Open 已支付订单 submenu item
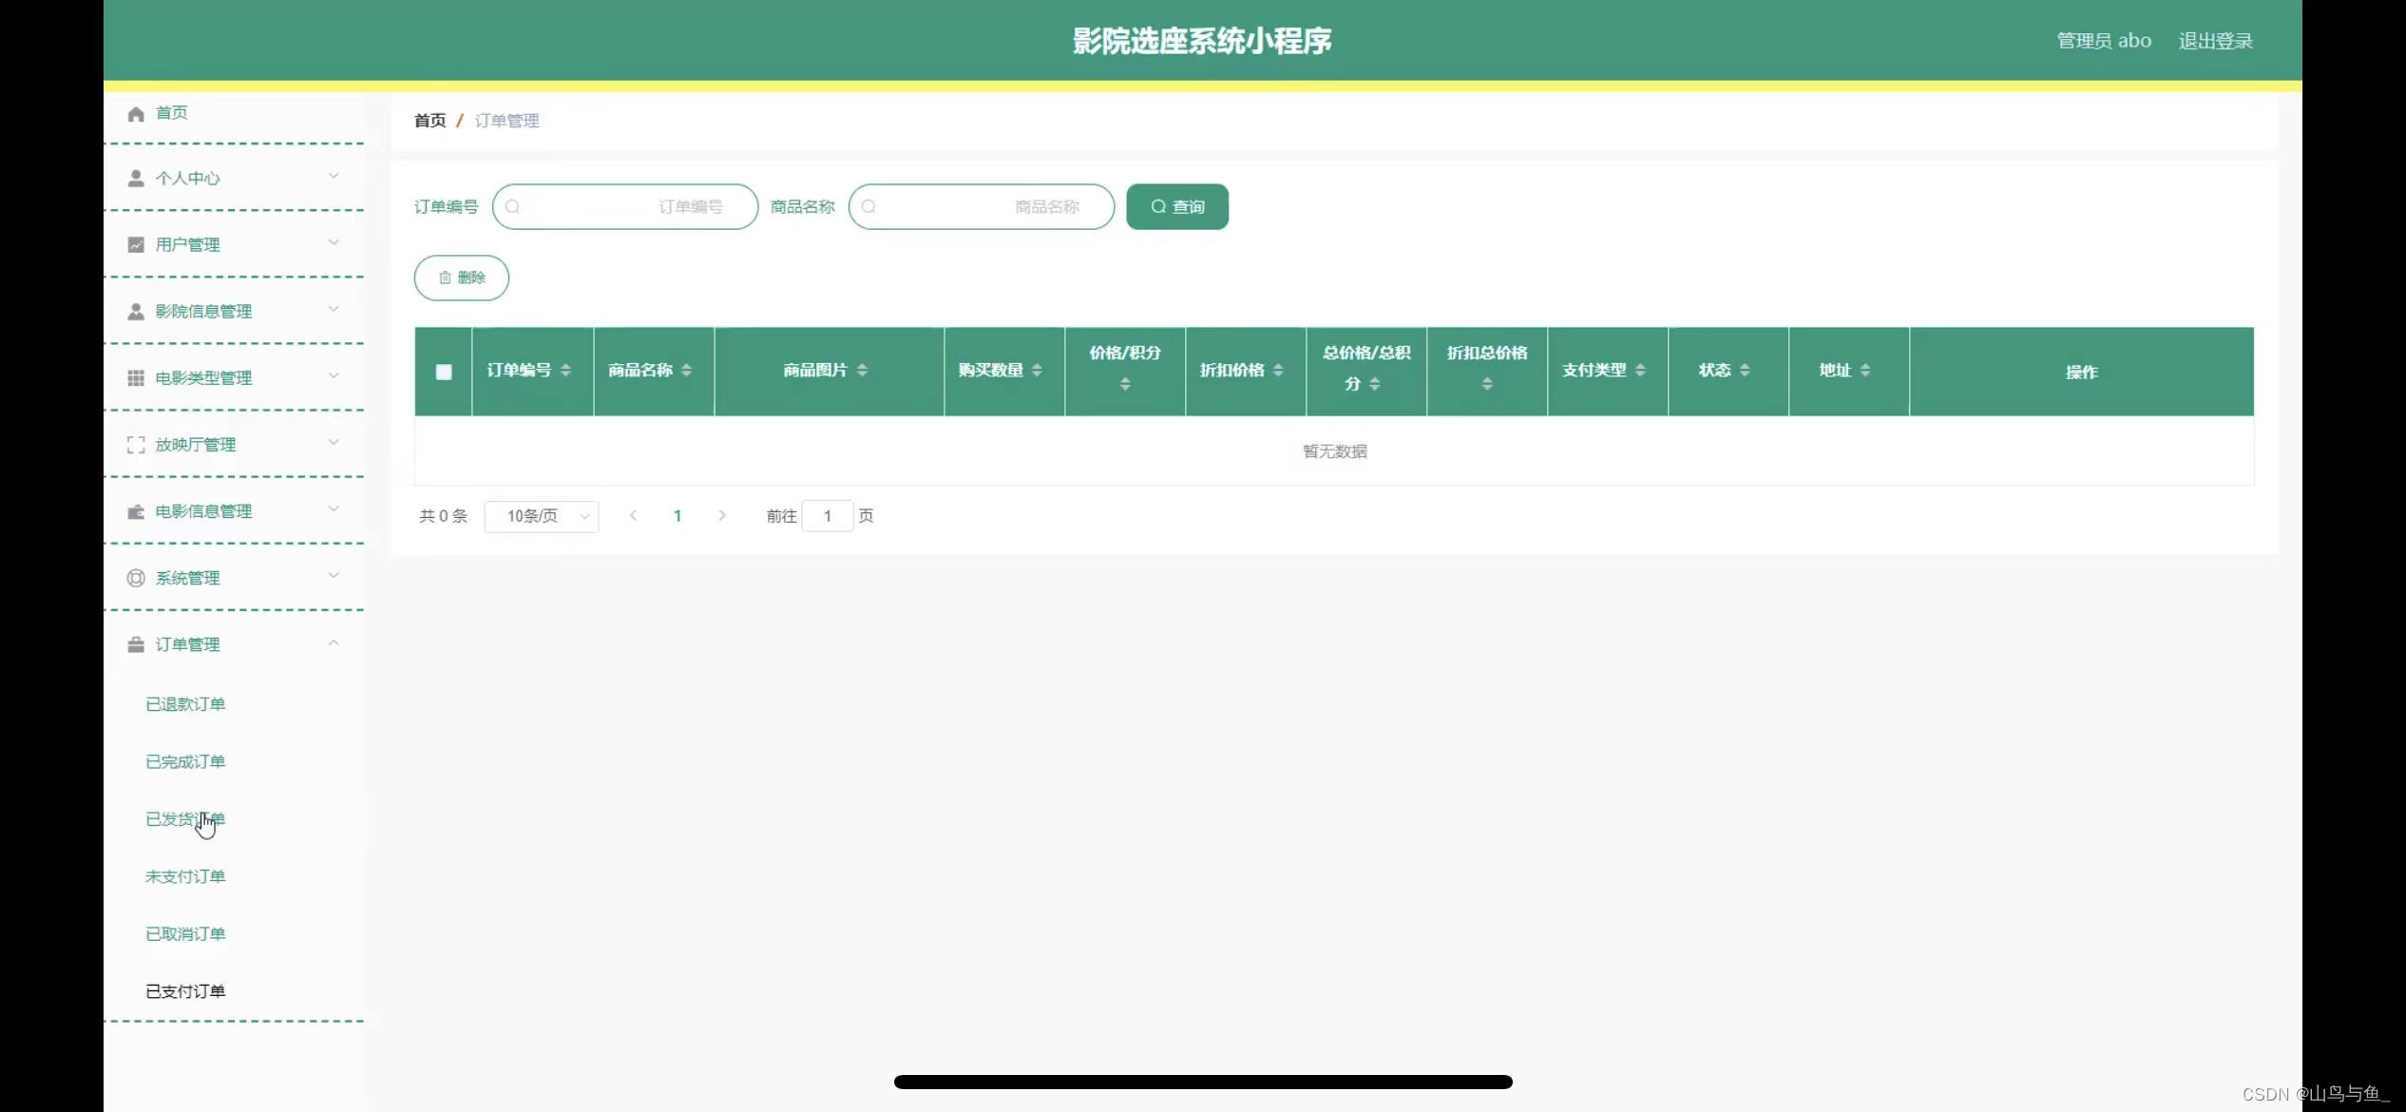 pyautogui.click(x=185, y=991)
